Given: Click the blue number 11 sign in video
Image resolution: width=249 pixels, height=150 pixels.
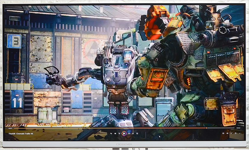Looking at the screenshot, I should [x=17, y=100].
